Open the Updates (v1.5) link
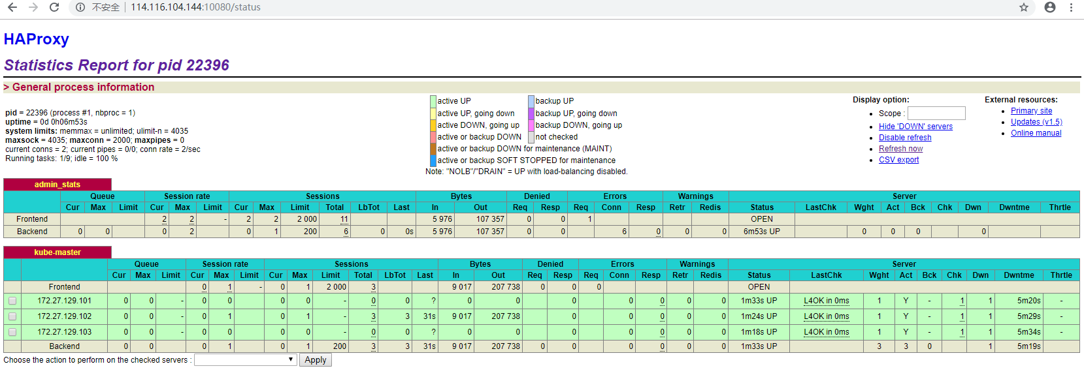This screenshot has width=1084, height=379. click(x=1036, y=122)
